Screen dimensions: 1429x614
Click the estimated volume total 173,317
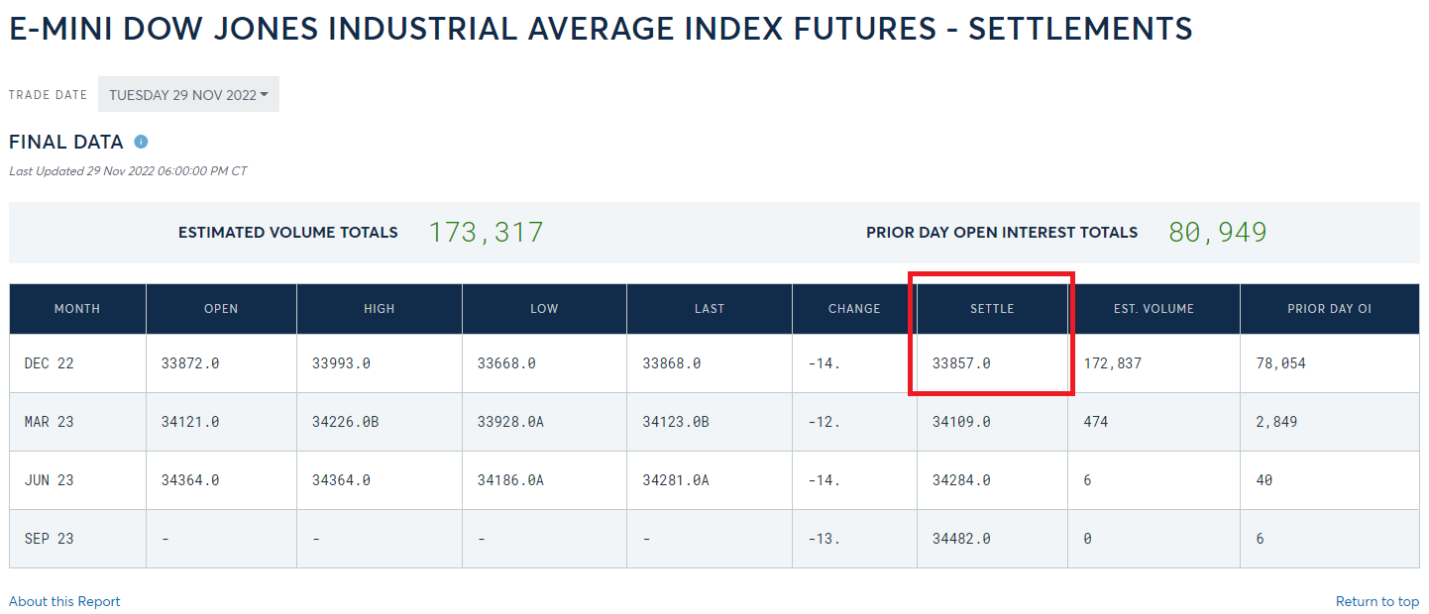486,233
